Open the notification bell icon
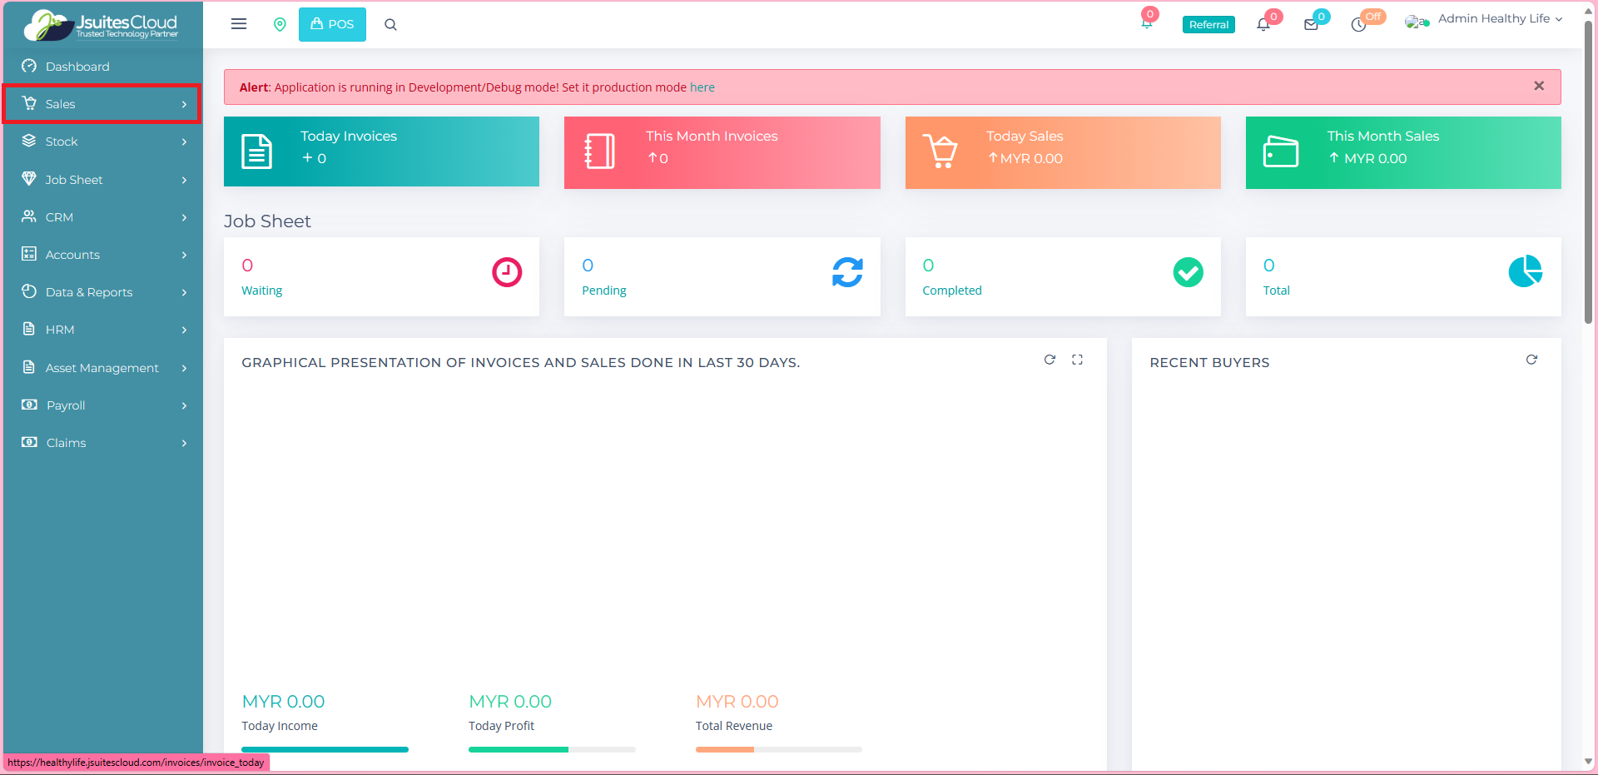Screen dimensions: 1598x775 click(1263, 25)
